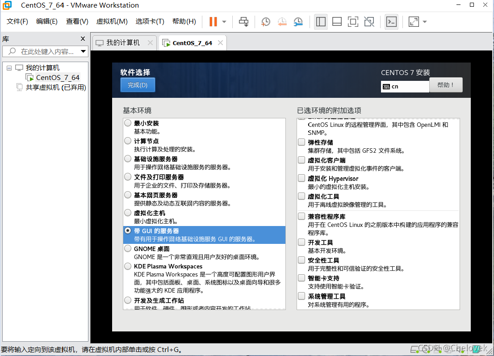Click the cn keyboard layout indicator
Image resolution: width=494 pixels, height=356 pixels.
pos(405,86)
